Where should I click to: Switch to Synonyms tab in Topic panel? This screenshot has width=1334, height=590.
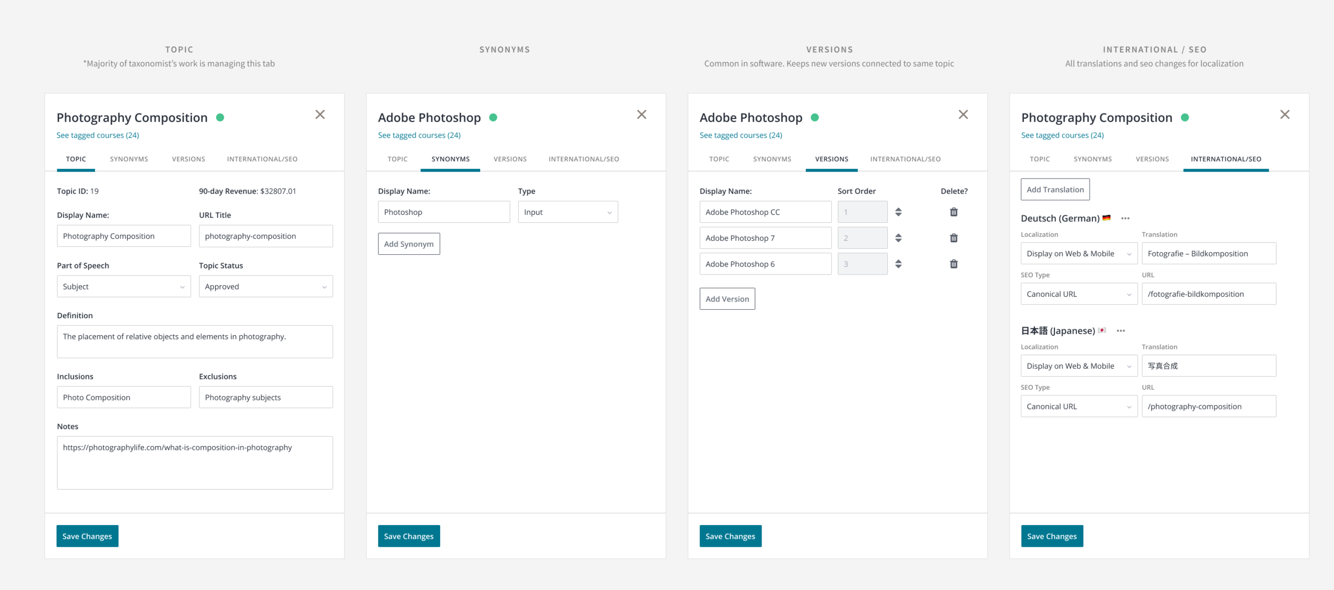tap(129, 159)
